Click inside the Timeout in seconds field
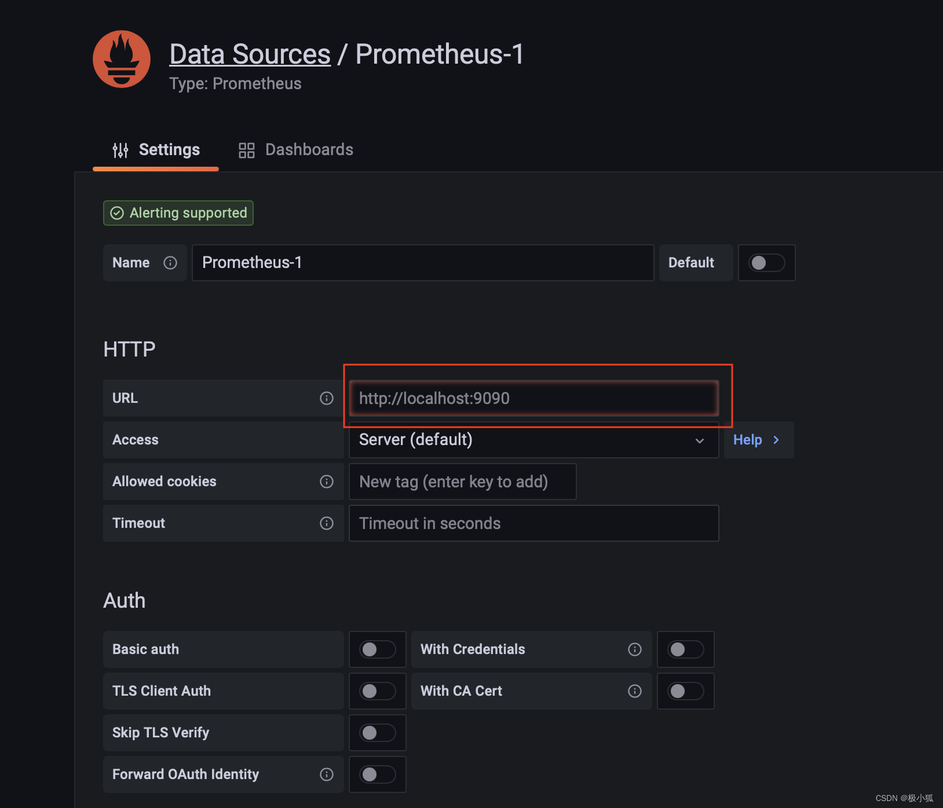The image size is (943, 808). [x=533, y=523]
